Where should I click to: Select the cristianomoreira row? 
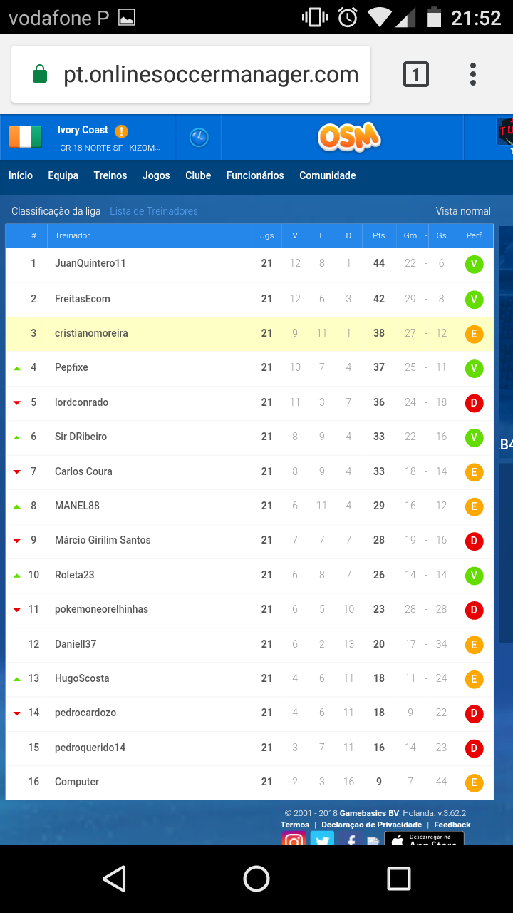(x=249, y=333)
